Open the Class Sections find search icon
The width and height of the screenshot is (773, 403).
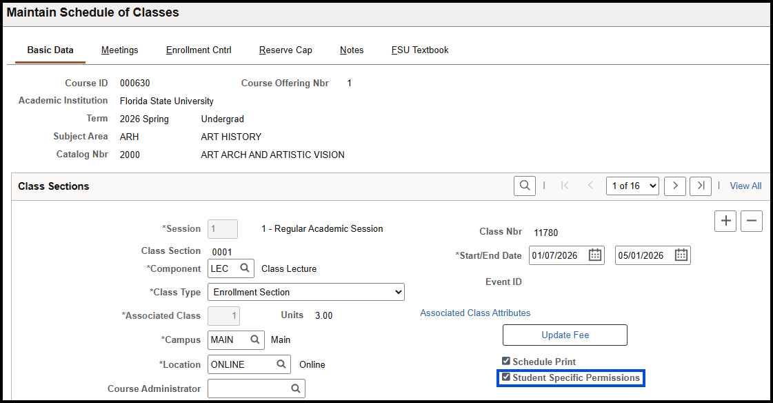tap(524, 186)
